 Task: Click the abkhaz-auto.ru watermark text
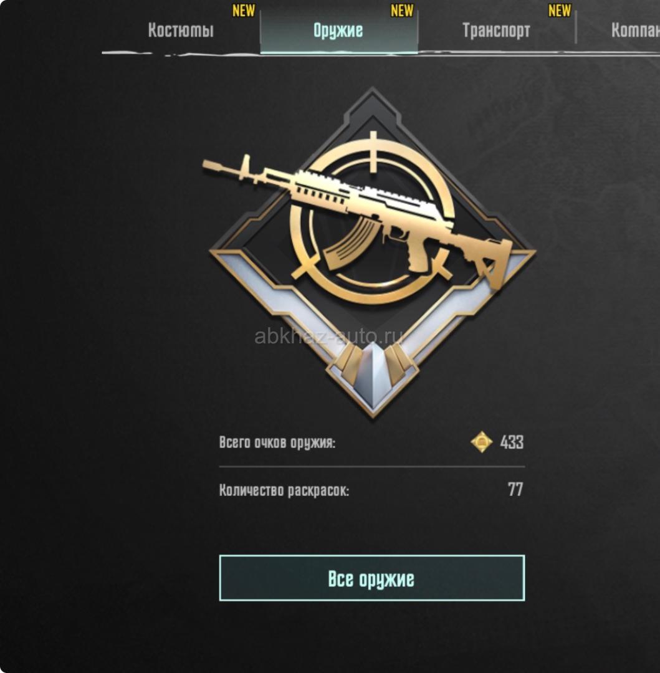coord(328,336)
